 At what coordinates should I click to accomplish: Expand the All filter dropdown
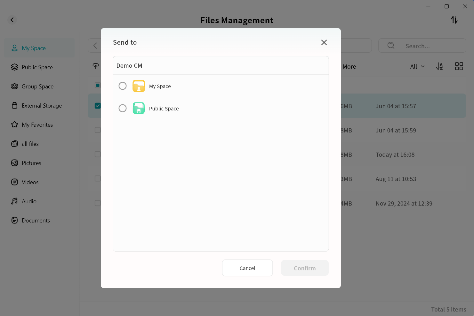(417, 66)
